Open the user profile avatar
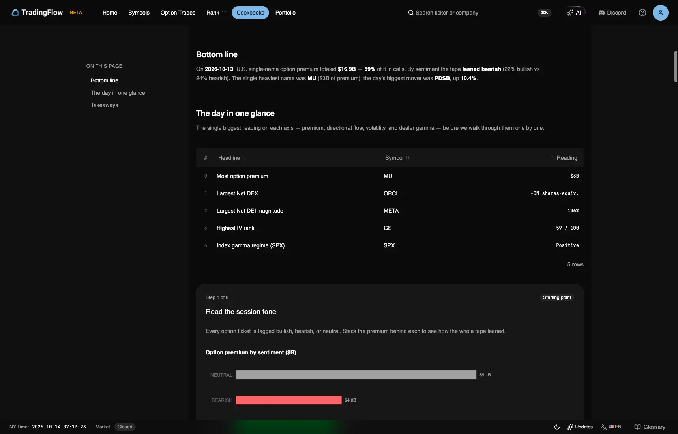This screenshot has width=678, height=434. pyautogui.click(x=661, y=13)
